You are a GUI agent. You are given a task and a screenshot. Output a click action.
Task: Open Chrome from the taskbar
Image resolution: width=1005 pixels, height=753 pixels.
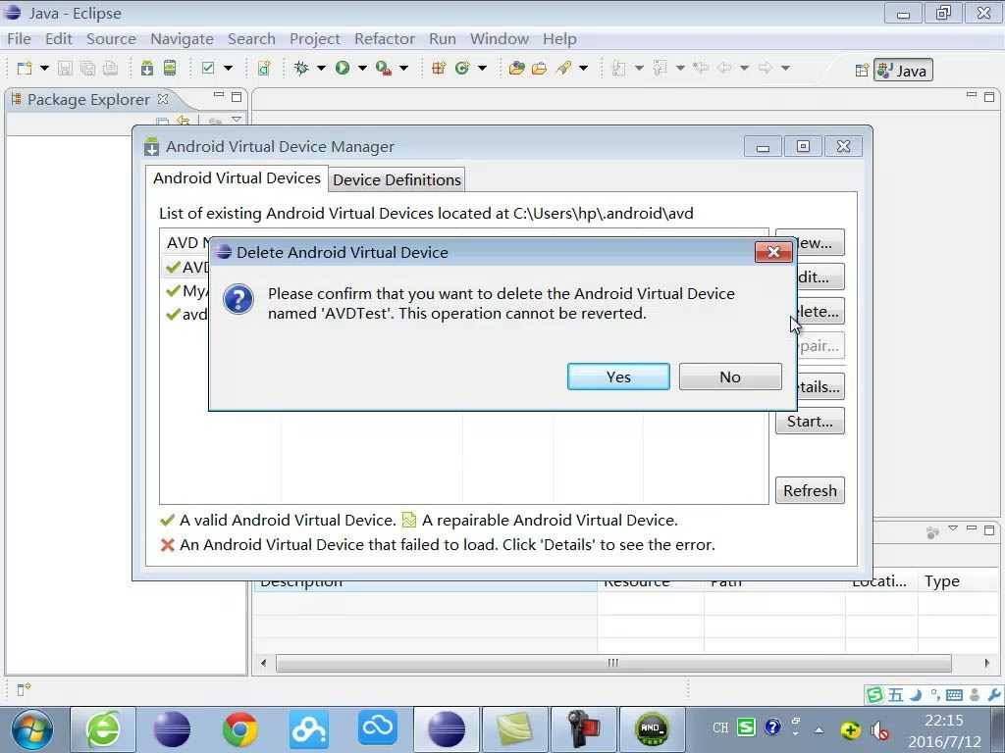(239, 729)
